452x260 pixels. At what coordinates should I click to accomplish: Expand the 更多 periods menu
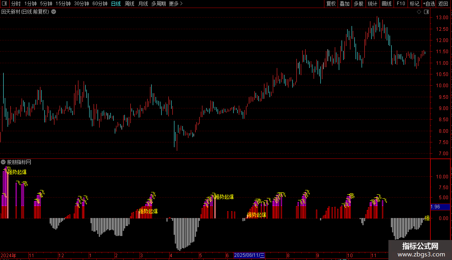point(176,4)
